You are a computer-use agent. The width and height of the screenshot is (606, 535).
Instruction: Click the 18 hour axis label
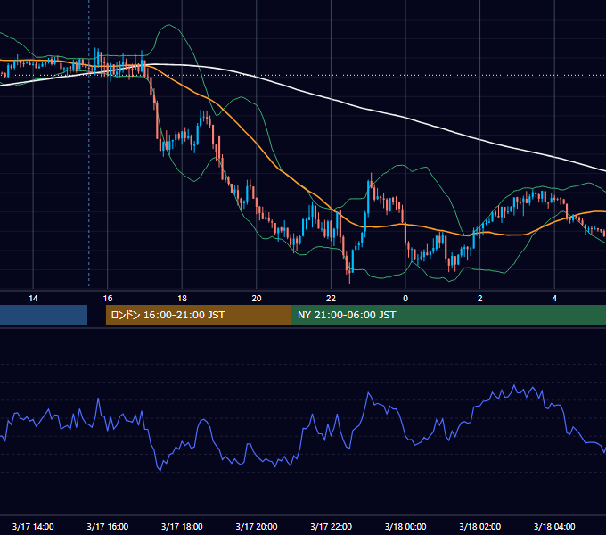tap(182, 299)
